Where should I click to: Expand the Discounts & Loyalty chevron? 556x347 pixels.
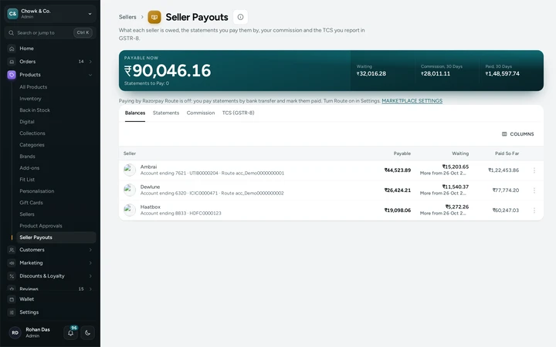(x=90, y=276)
